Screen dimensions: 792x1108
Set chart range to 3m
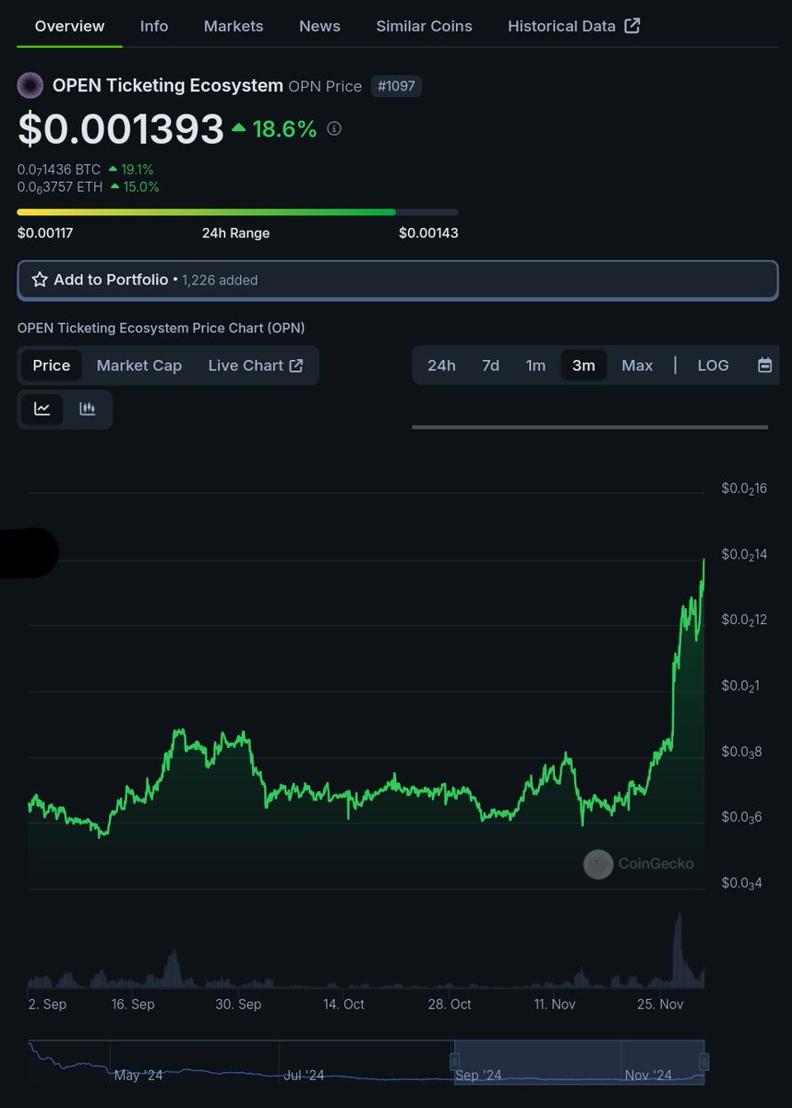click(583, 366)
